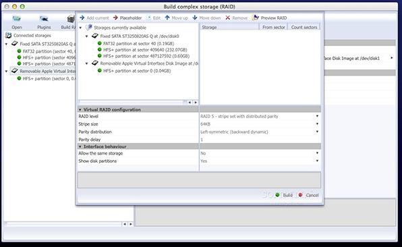Click the Open icon in main toolbar
The width and height of the screenshot is (402, 247).
[x=17, y=18]
